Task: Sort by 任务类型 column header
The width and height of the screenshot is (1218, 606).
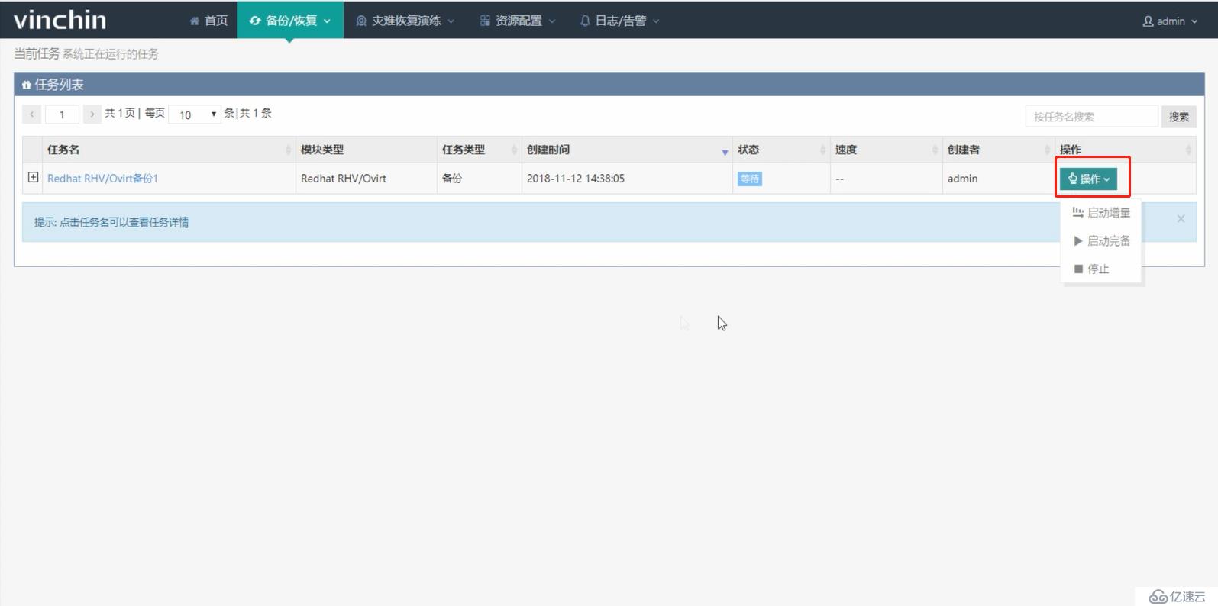Action: tap(480, 150)
